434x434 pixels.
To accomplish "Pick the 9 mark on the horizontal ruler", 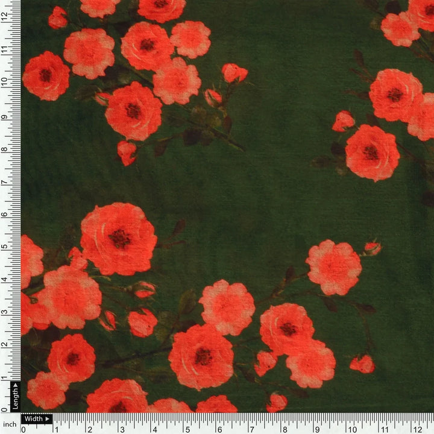I will click(318, 429).
